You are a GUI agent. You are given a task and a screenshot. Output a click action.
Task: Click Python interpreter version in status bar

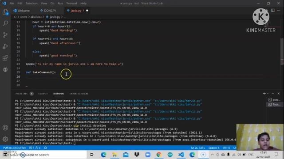click(14, 148)
